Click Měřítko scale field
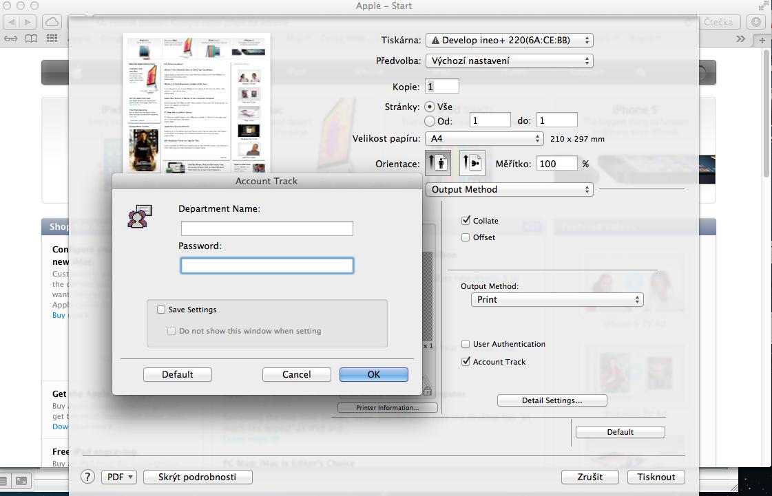Screen dimensions: 772x496 (x=556, y=163)
